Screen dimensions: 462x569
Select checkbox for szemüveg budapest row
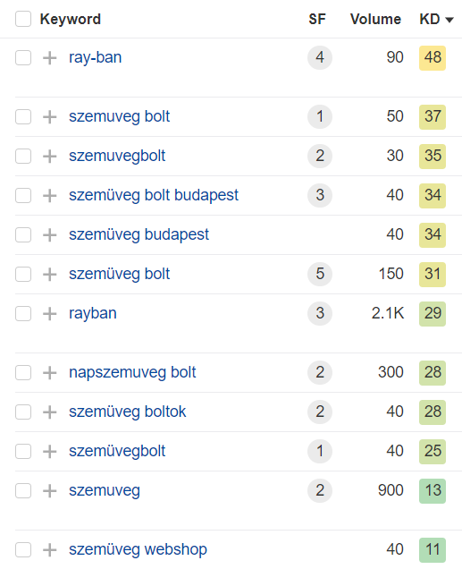click(23, 234)
